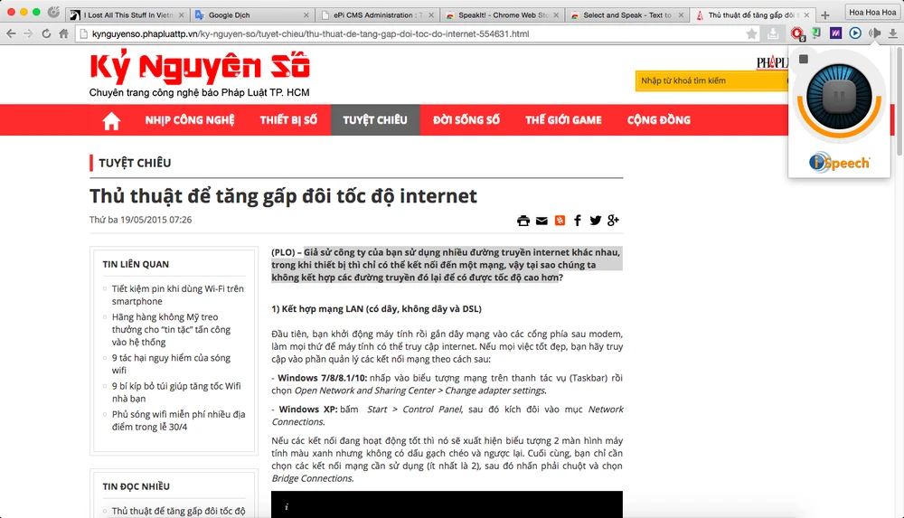Open the THẾ GIỚI GAME section
The width and height of the screenshot is (904, 518).
pyautogui.click(x=563, y=120)
